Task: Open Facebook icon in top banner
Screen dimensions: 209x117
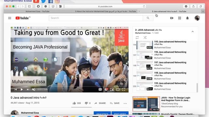Action: pos(51,1)
